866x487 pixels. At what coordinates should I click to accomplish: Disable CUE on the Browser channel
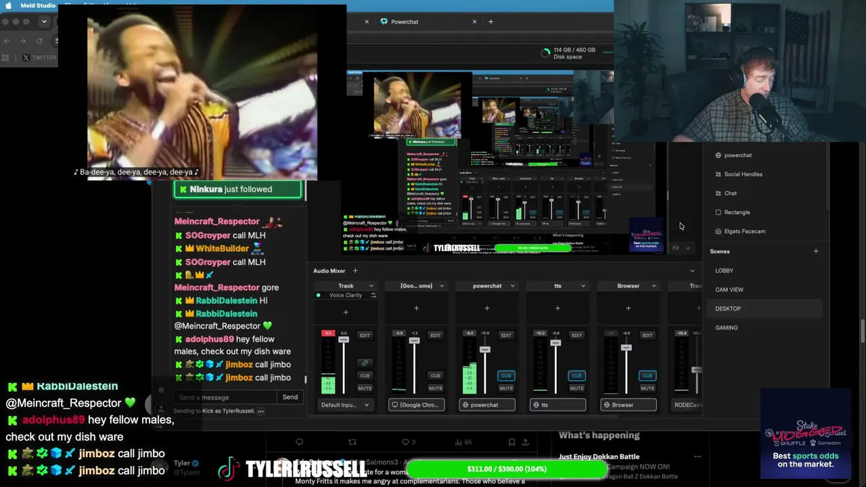pyautogui.click(x=647, y=375)
